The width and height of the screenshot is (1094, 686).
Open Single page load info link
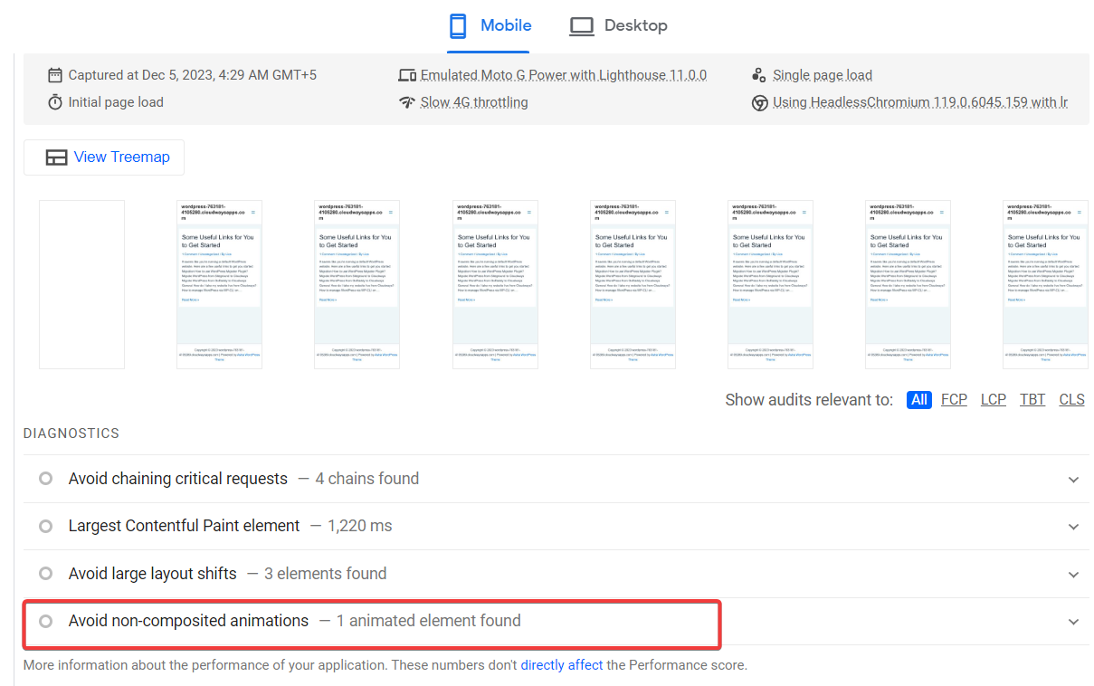point(823,75)
